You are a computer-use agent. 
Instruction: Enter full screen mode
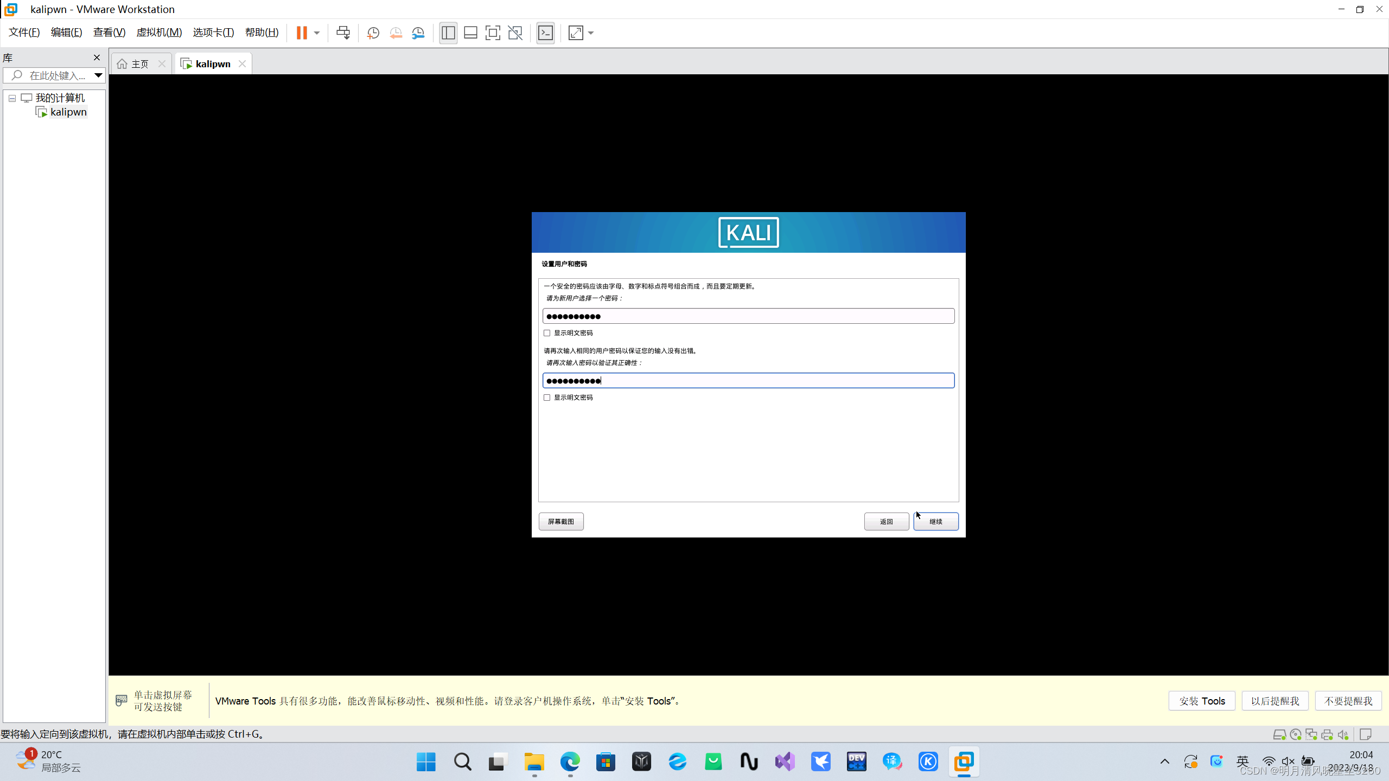pos(492,33)
